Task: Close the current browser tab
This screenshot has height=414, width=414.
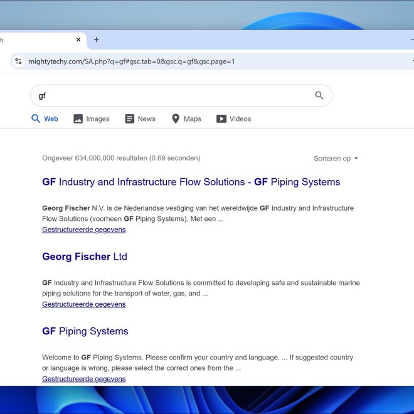Action: click(78, 40)
